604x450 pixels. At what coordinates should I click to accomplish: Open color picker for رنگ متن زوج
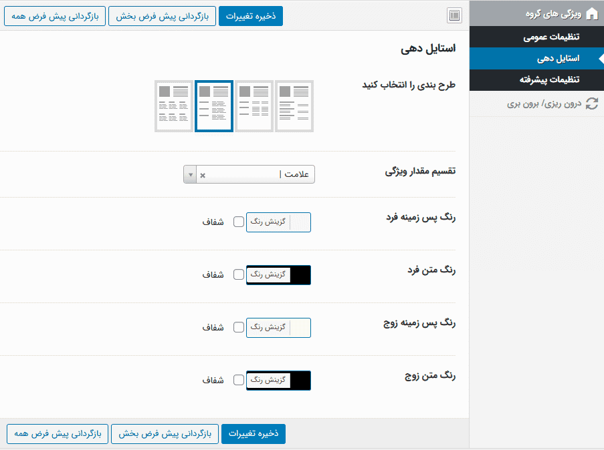(278, 381)
